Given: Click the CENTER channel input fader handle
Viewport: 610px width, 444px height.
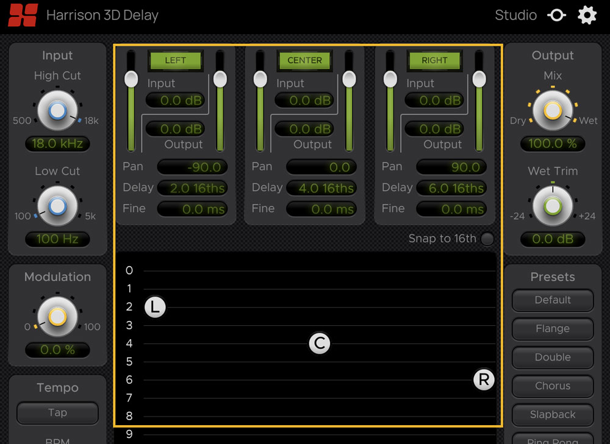Looking at the screenshot, I should (x=260, y=79).
